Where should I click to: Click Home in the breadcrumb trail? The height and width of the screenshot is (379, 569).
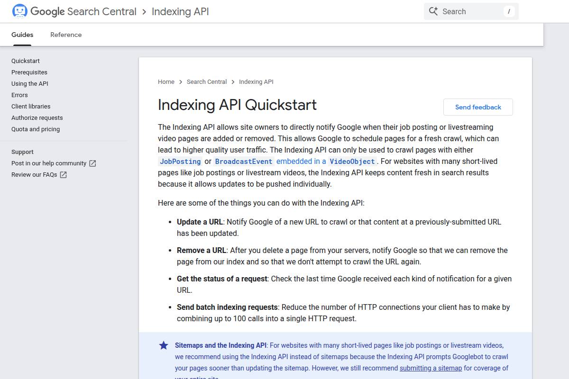click(166, 81)
